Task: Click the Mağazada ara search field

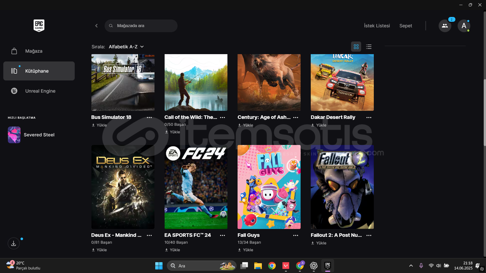Action: point(141,26)
